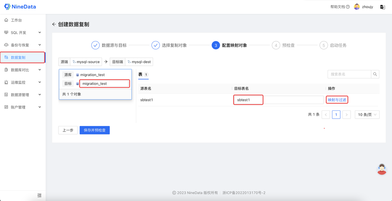Go to previous page arrow

[326, 115]
